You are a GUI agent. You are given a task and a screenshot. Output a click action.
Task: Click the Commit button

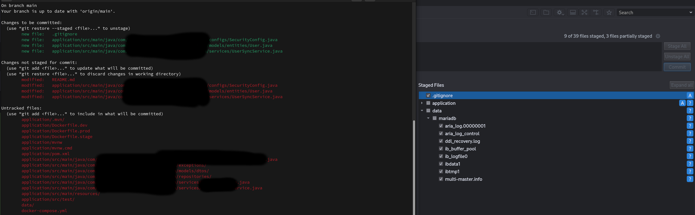click(x=677, y=67)
